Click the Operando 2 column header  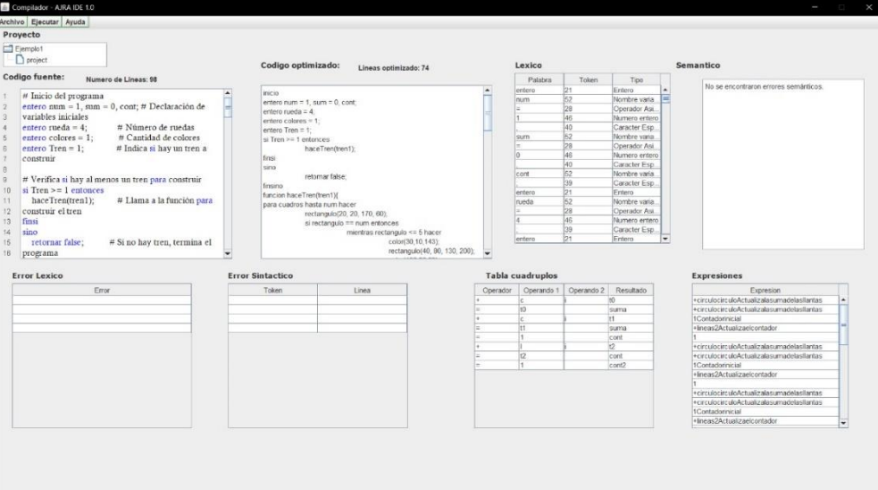586,291
